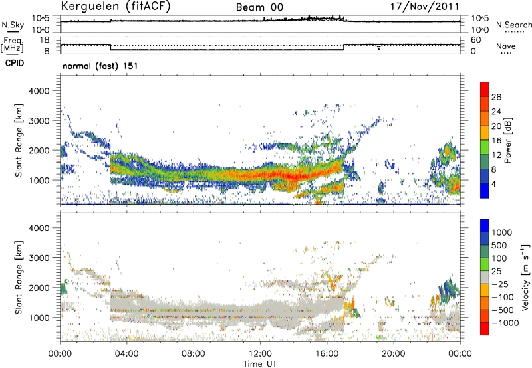Click the Nave legend label
Screen dimensions: 532x368
(x=506, y=46)
